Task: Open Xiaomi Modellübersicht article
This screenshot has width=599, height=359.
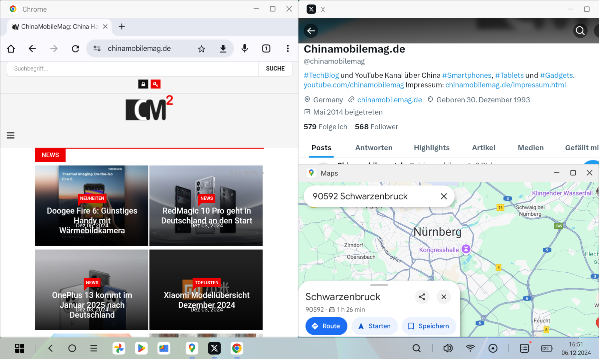Action: point(206,290)
